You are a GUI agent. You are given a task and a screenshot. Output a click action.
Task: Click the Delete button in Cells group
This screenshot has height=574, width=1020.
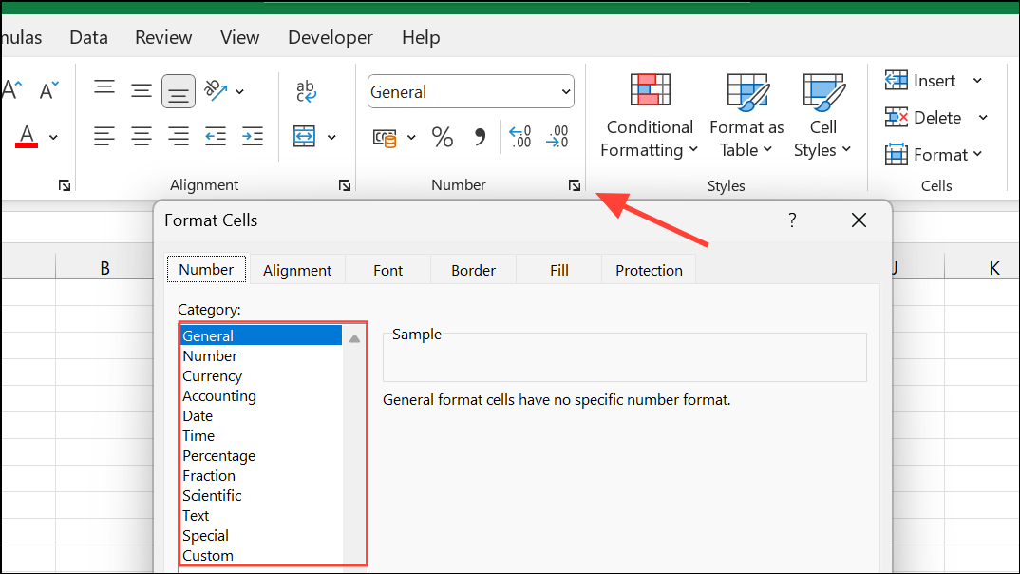tap(928, 117)
